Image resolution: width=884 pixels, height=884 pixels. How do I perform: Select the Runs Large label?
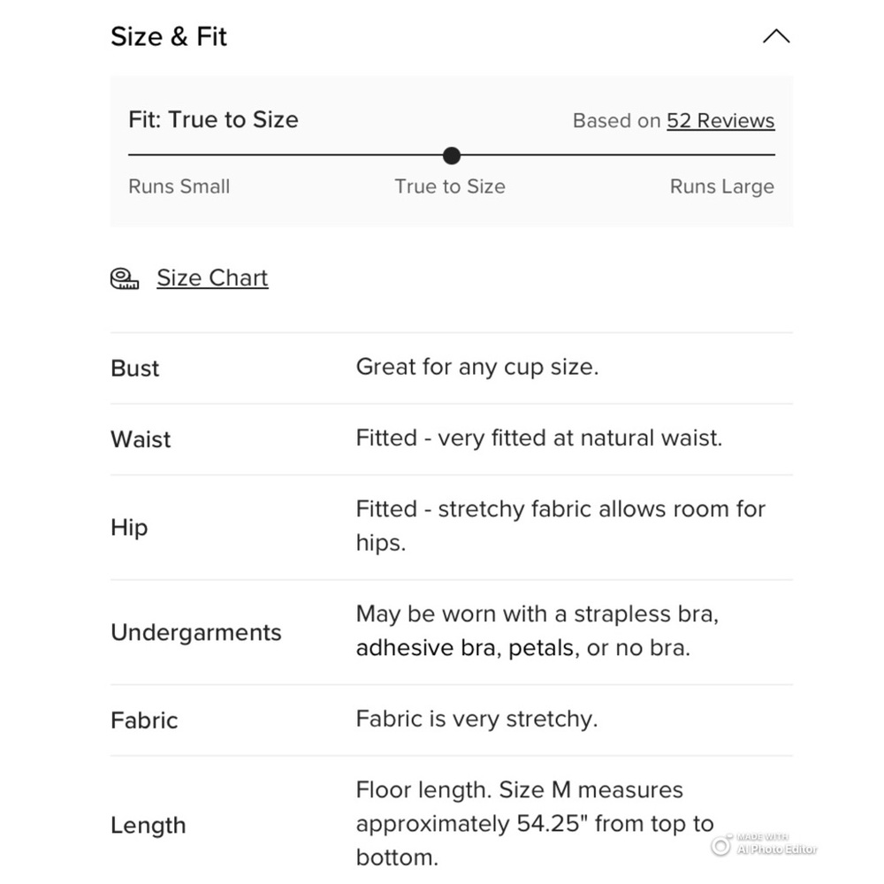[x=721, y=187]
